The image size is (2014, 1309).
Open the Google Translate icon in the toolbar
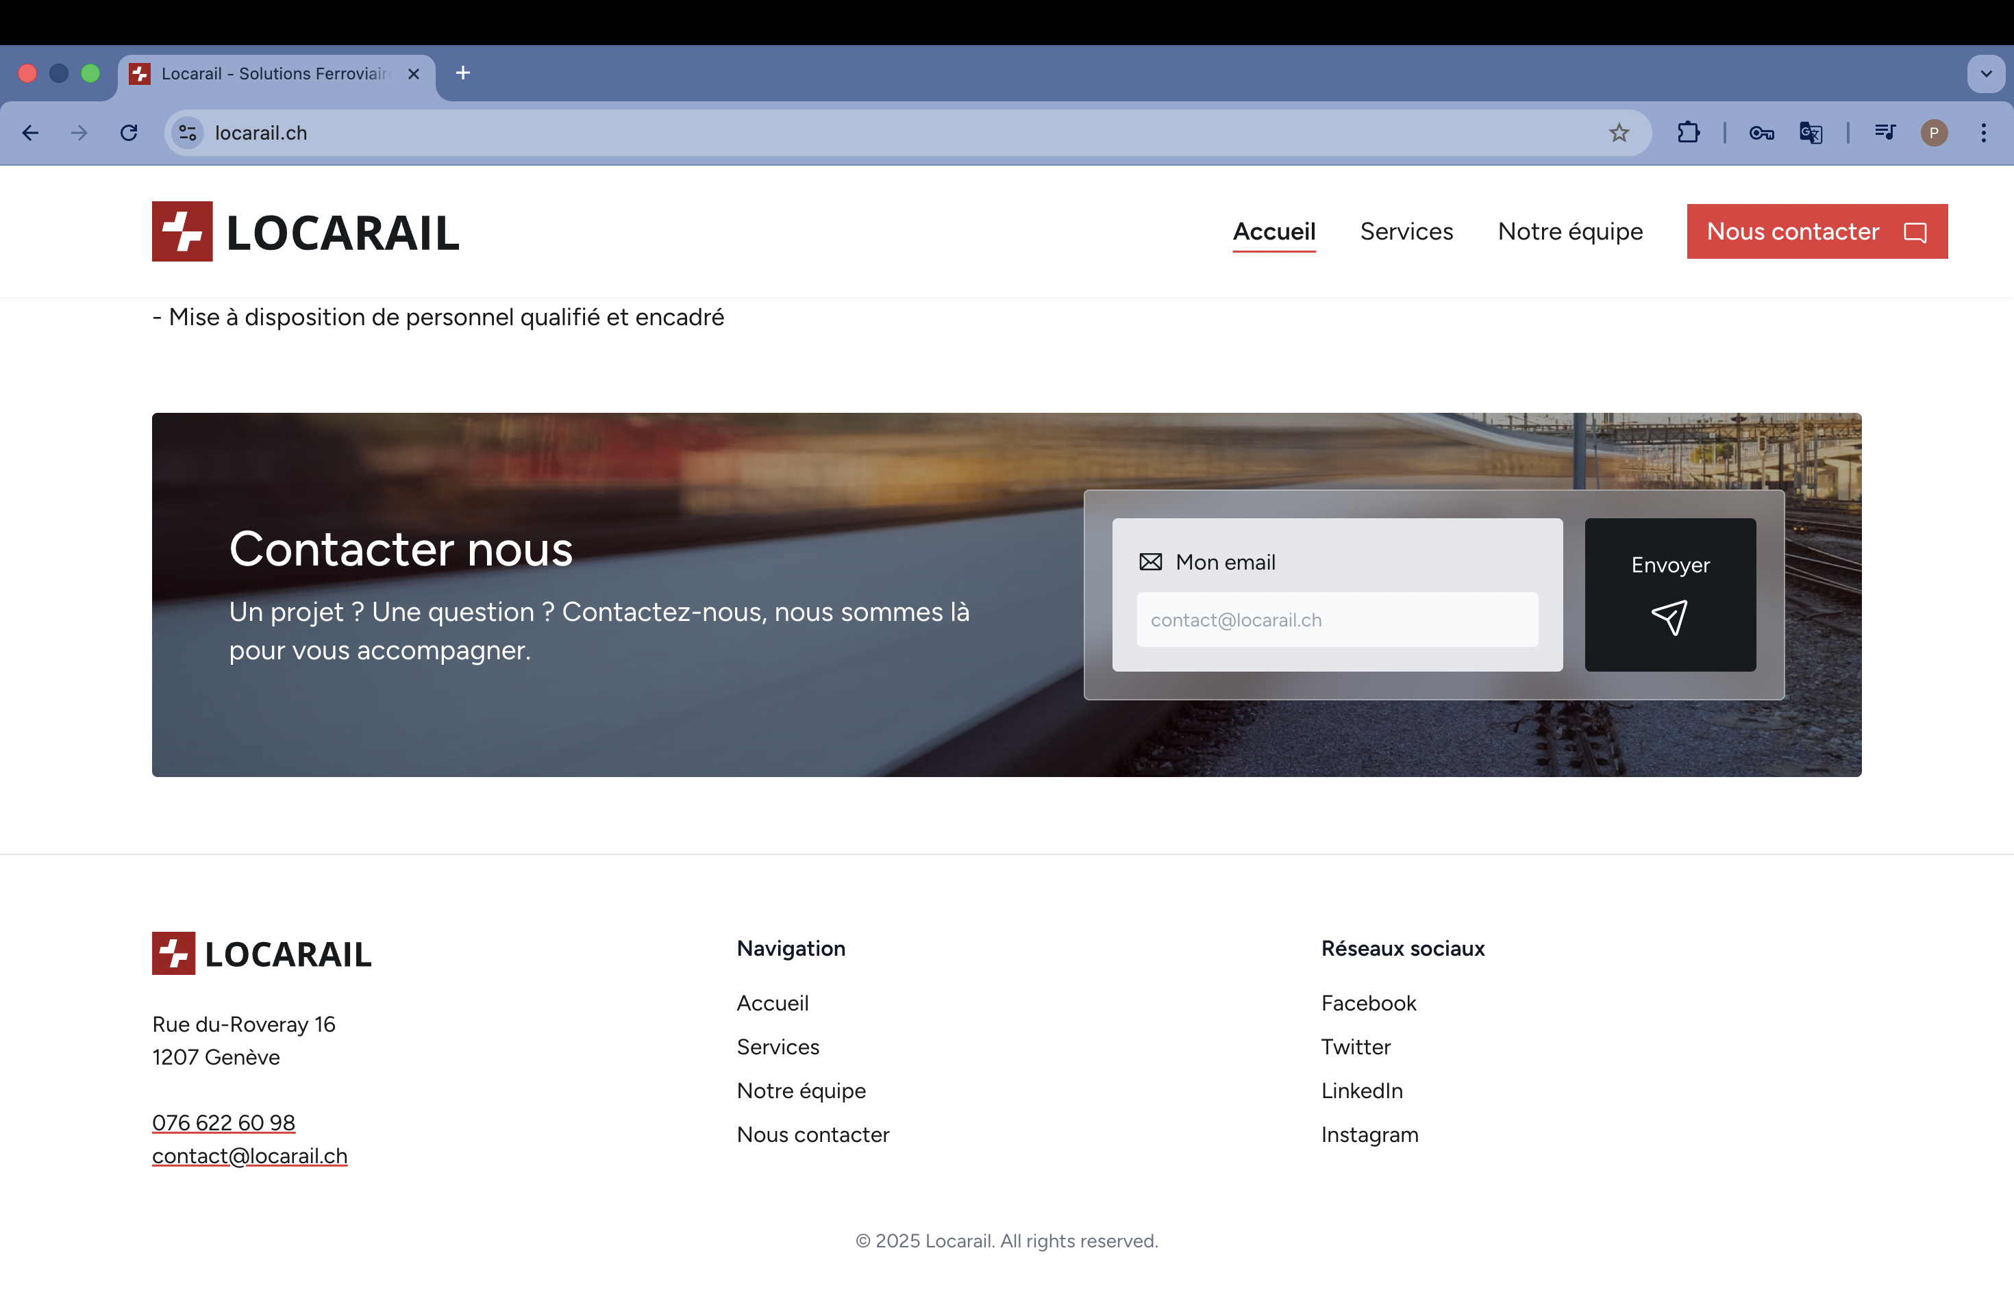coord(1811,133)
